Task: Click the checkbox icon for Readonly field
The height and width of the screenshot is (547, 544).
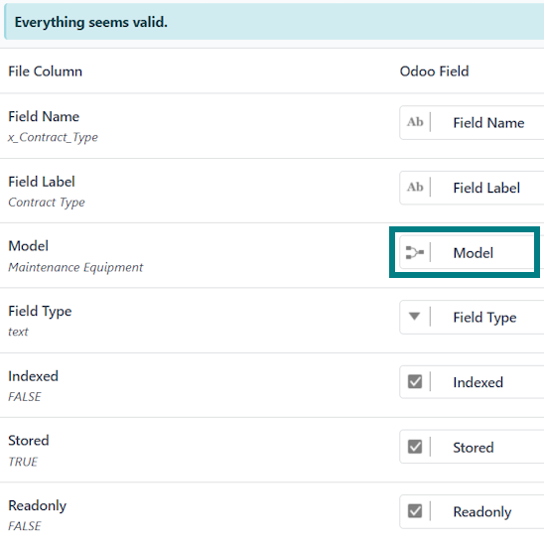Action: point(415,511)
